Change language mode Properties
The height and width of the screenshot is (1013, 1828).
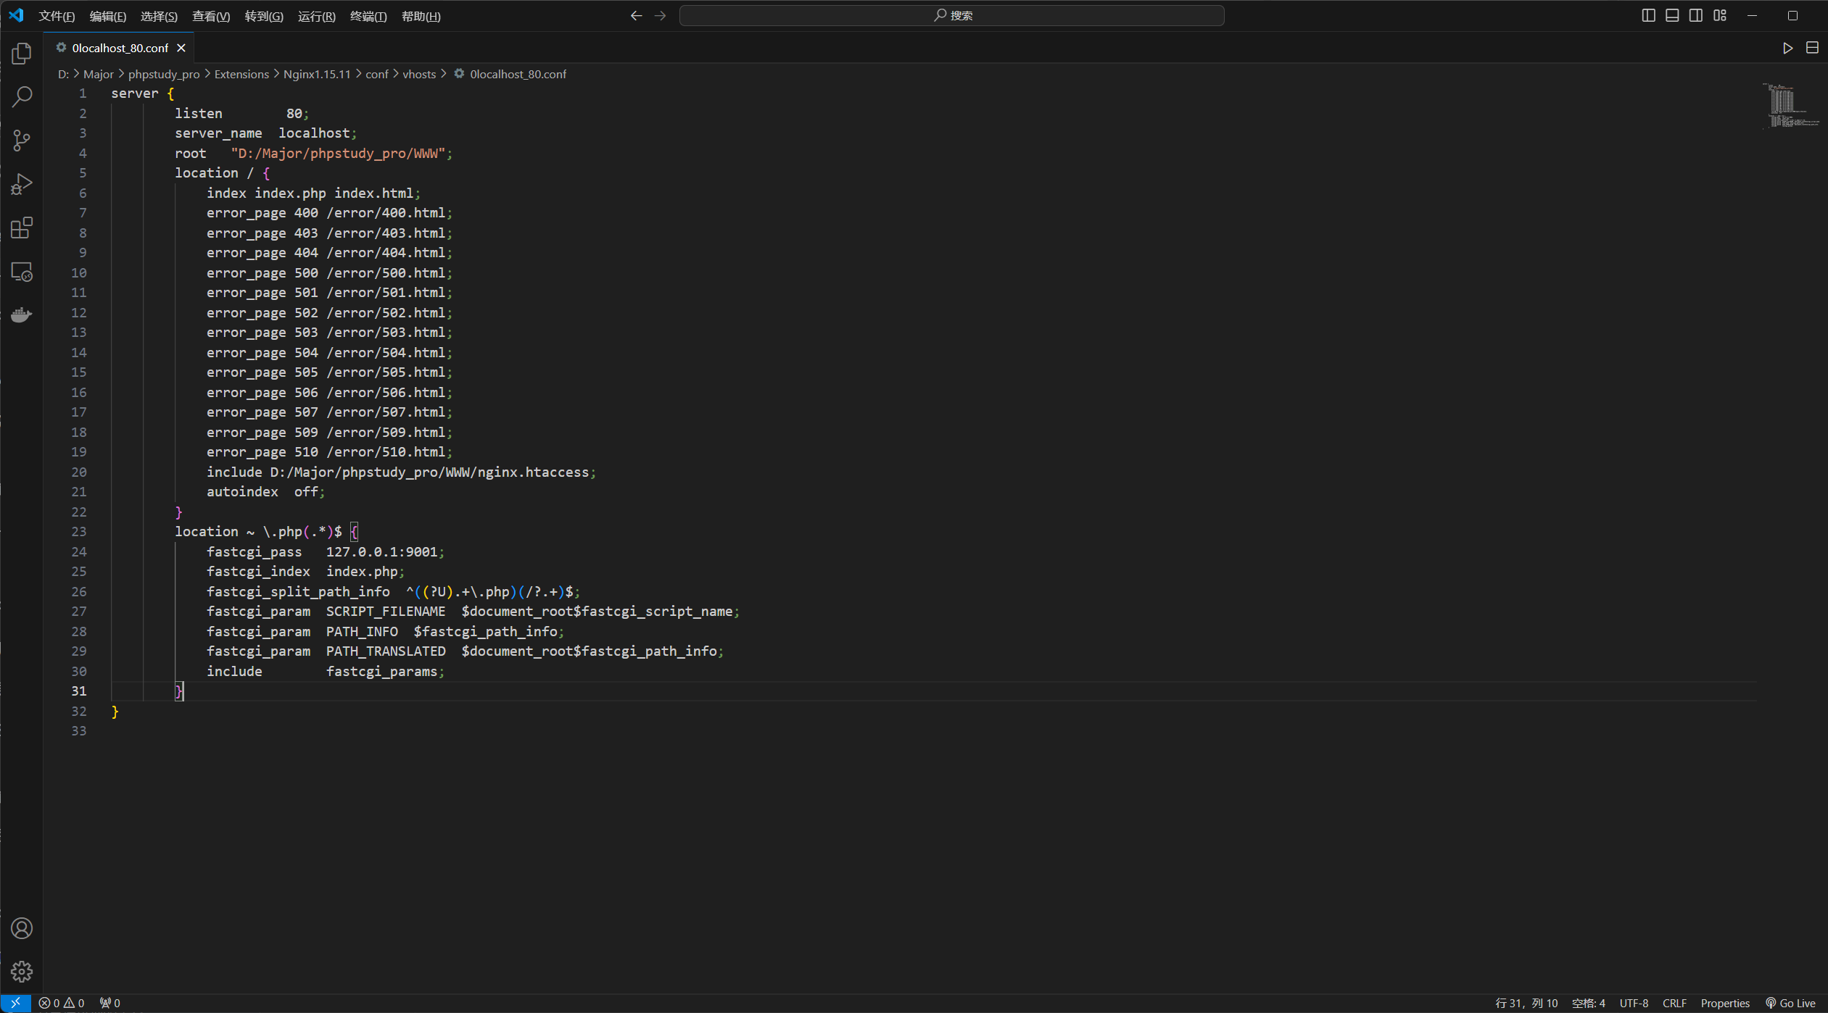1725,1003
